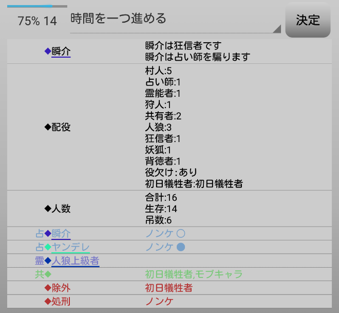
Task: Open the 時間を一つ進める dropdown
Action: click(x=175, y=20)
